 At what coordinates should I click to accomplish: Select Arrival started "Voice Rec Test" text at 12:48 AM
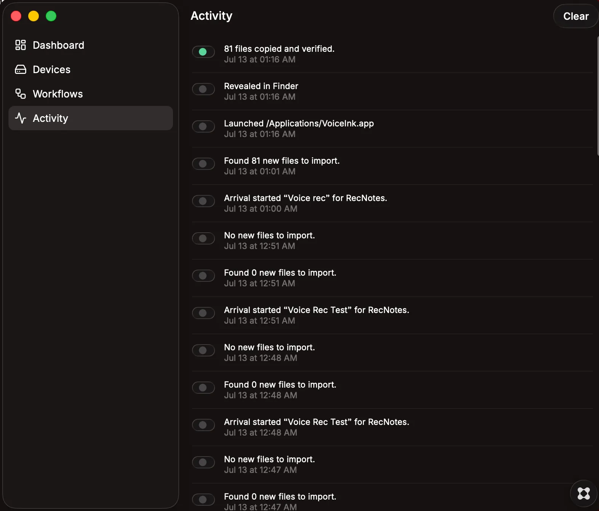click(316, 422)
